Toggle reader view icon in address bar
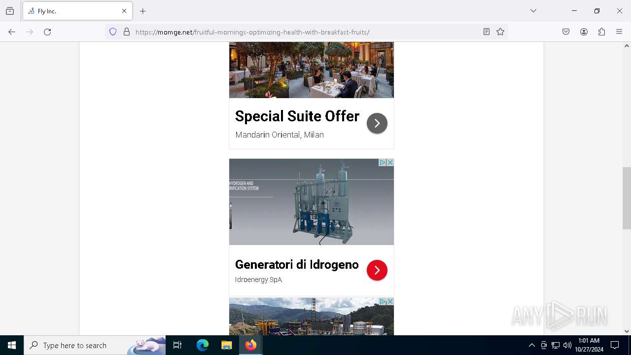Viewport: 631px width, 355px height. point(487,32)
